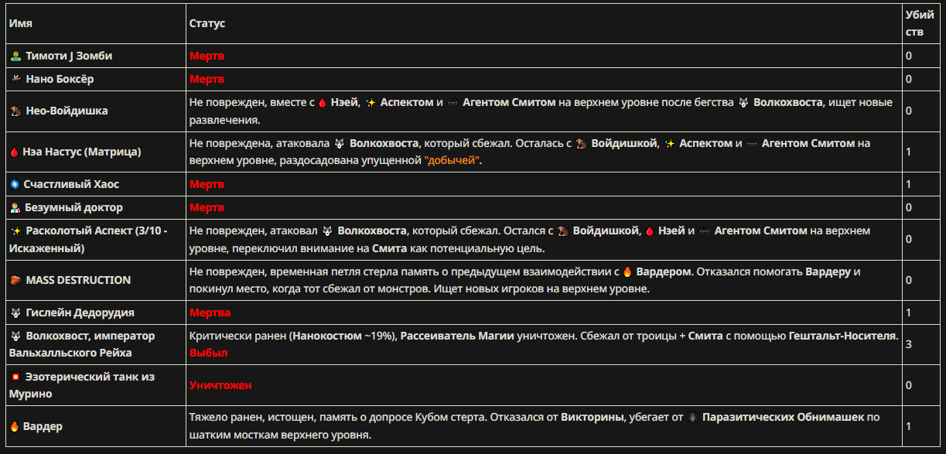946x454 pixels.
Task: Select red Мертв status of Безумный доктор
Action: pyautogui.click(x=207, y=208)
